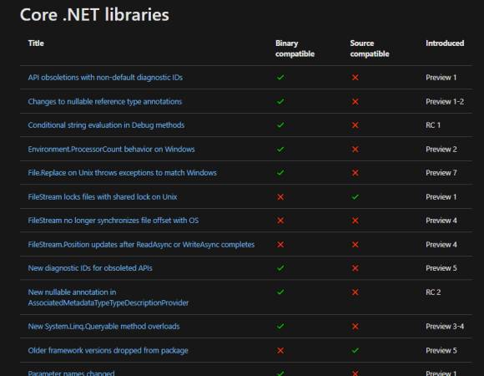Click source cross in Conditional string evaluation row
Screen dimensions: 484x376
tap(355, 125)
